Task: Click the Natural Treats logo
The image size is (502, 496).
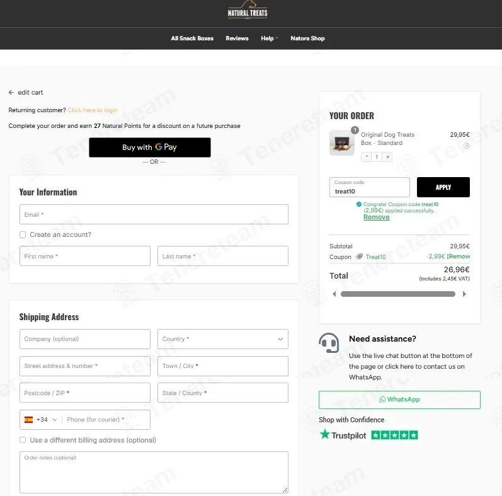Action: coord(248,11)
